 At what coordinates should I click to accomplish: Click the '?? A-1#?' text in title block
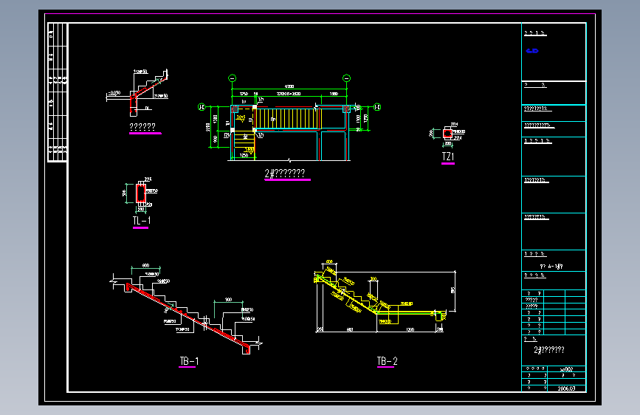551,267
